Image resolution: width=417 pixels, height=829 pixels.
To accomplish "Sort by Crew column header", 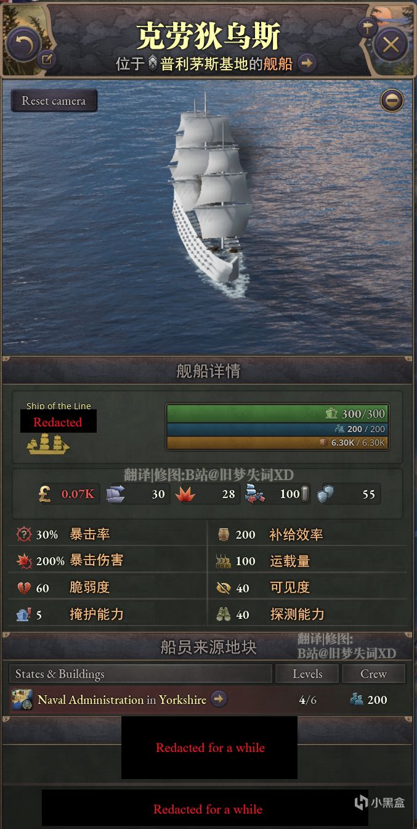I will tap(373, 674).
